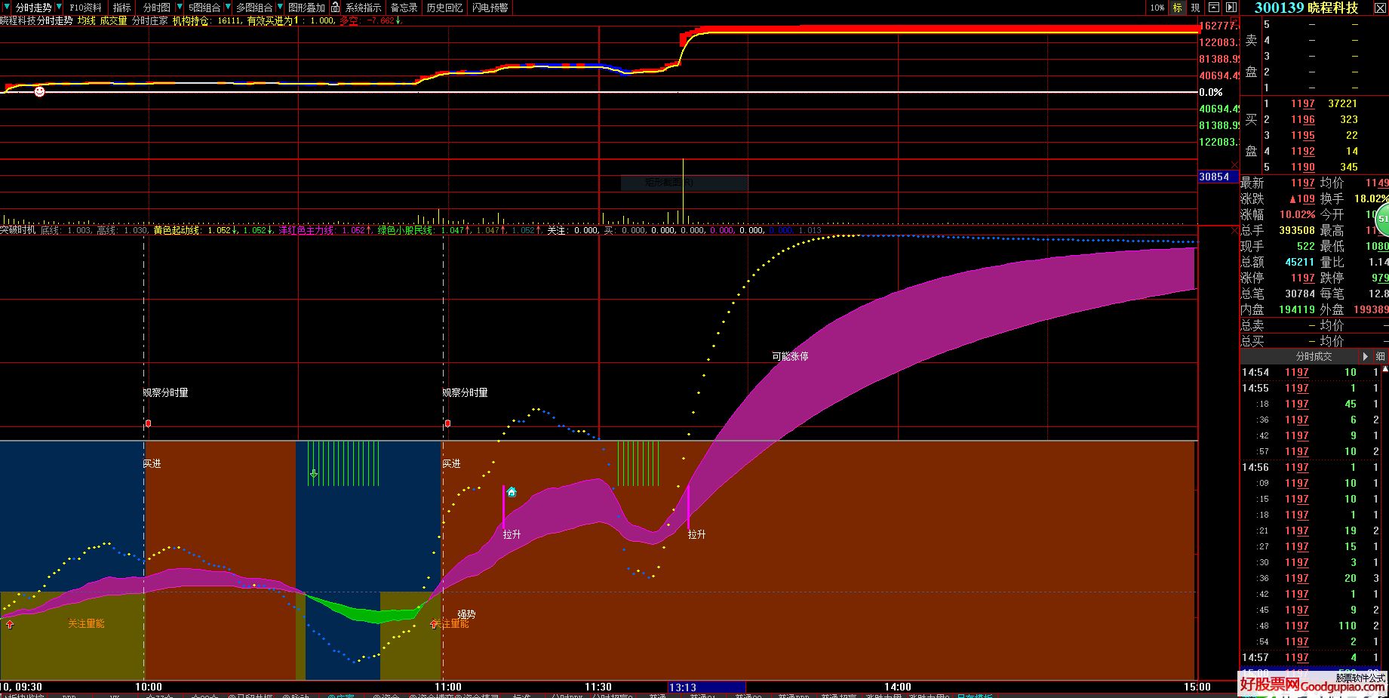Click the 细 detail button in 分时成交
The image size is (1389, 698).
coord(1381,356)
